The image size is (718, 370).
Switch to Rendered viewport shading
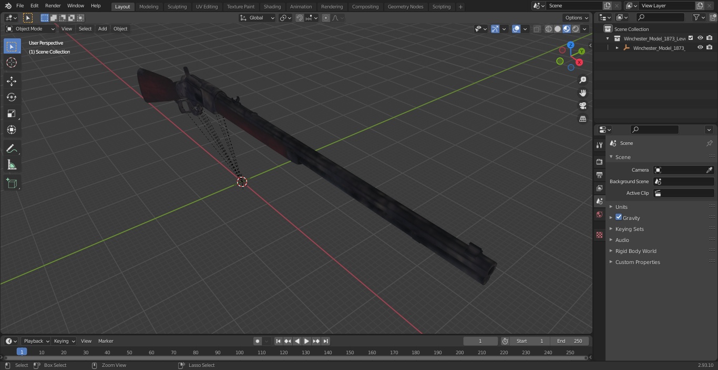[576, 29]
